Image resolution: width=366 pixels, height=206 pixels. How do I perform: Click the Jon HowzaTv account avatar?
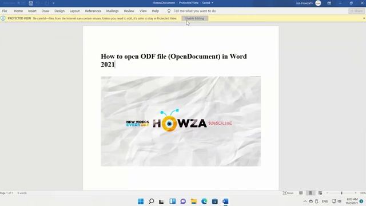click(x=318, y=3)
